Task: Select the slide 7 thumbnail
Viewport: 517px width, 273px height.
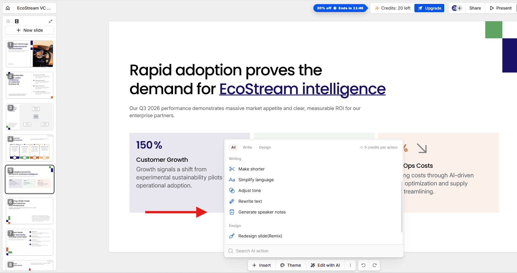Action: (30, 242)
